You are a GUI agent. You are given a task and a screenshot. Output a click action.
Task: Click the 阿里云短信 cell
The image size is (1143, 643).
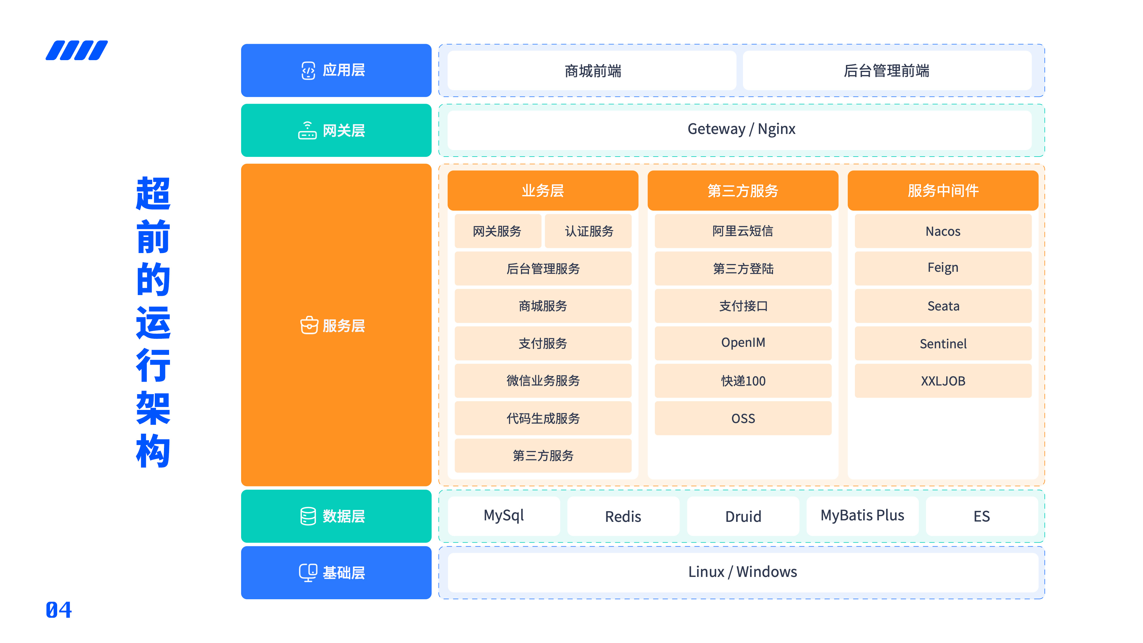(x=743, y=231)
